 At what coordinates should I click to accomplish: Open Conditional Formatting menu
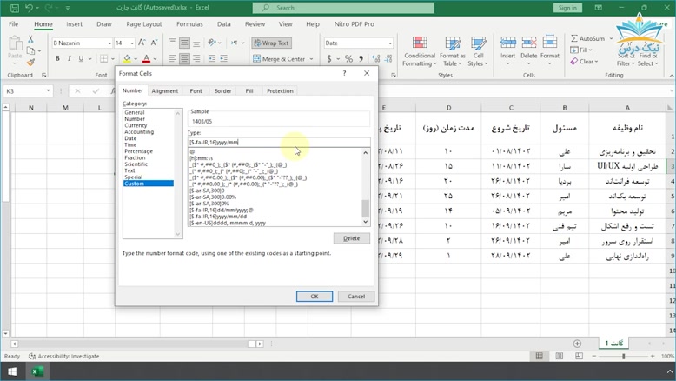[420, 52]
